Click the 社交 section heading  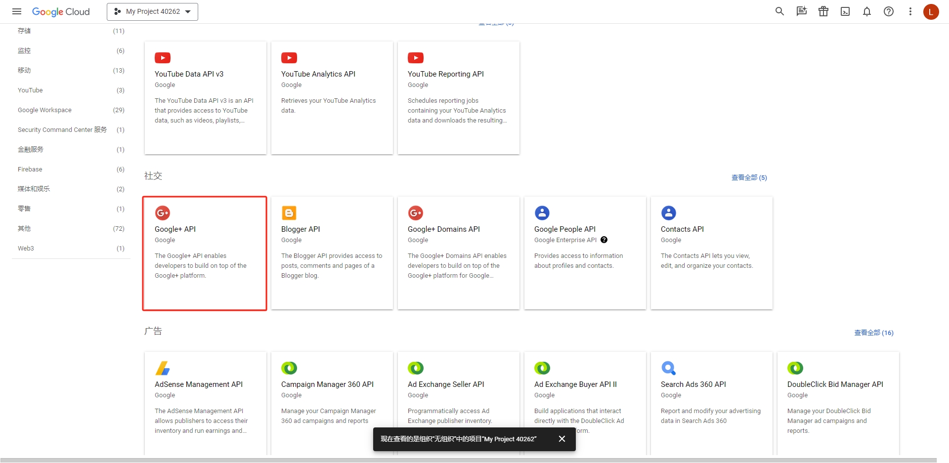[x=153, y=176]
